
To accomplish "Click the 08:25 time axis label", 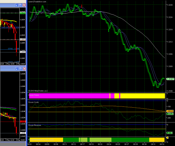I will (x=118, y=144).
